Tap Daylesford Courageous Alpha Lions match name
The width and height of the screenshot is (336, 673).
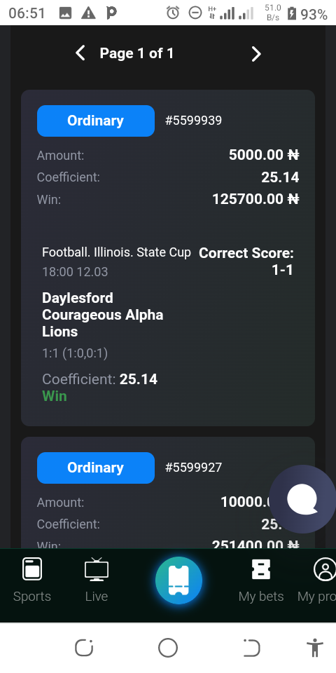coord(103,315)
